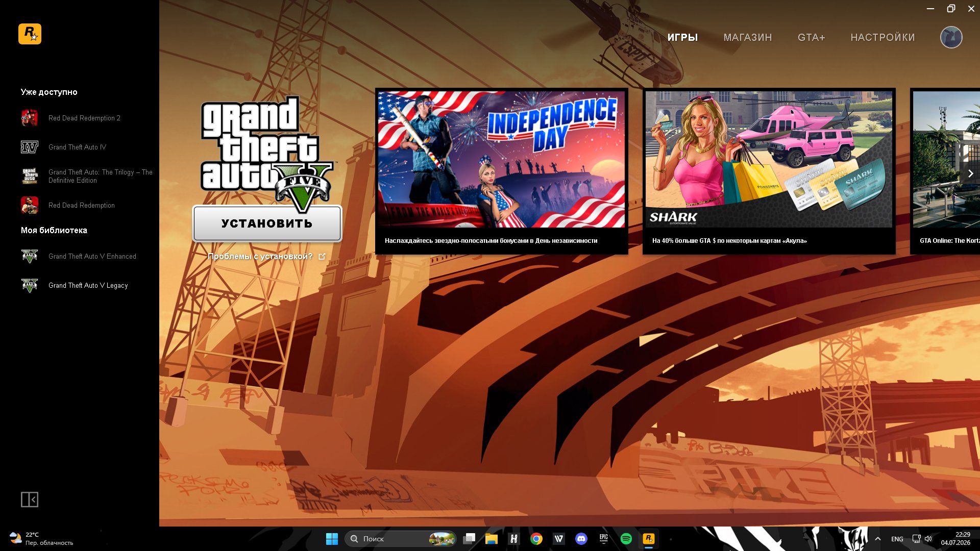The width and height of the screenshot is (980, 551).
Task: Select the Grand Theft Auto IV icon
Action: (x=30, y=147)
